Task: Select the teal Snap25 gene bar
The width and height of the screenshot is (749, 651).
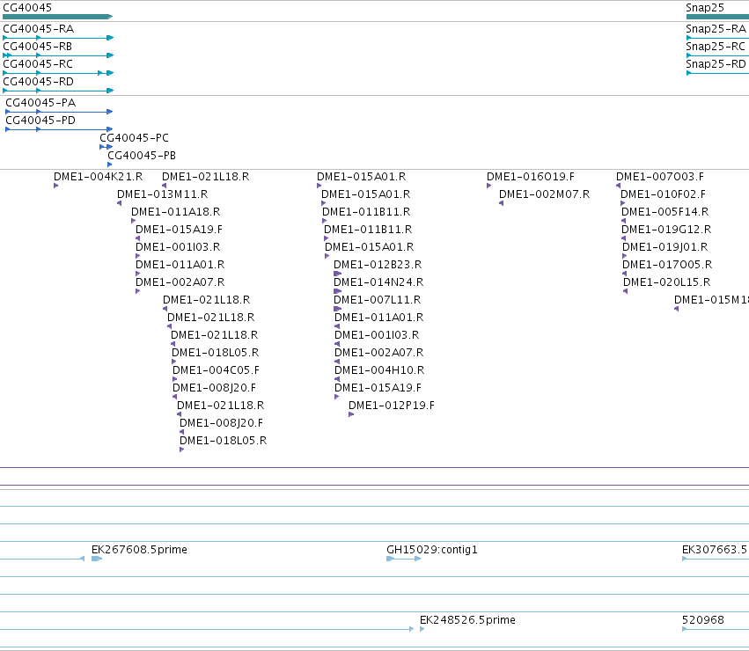Action: coord(717,17)
